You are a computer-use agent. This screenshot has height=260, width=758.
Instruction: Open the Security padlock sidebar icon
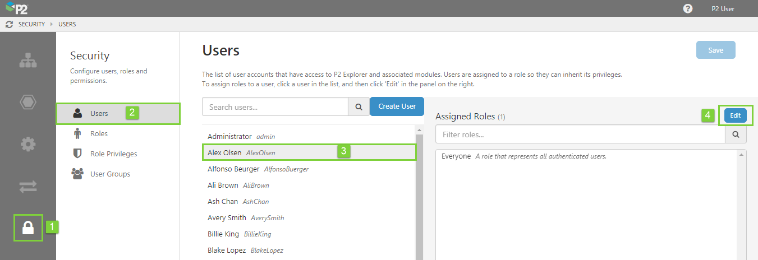click(x=28, y=227)
